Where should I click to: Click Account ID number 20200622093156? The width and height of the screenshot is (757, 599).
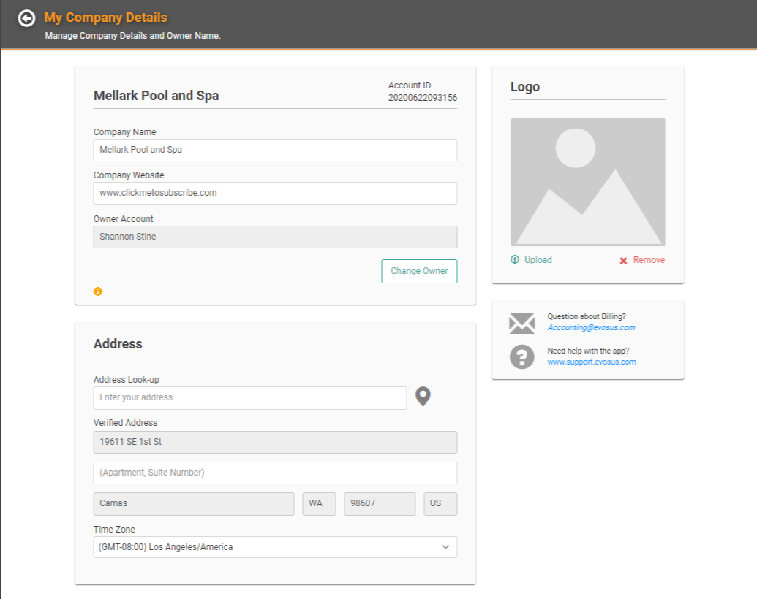click(423, 97)
